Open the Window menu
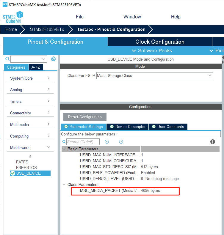Viewport: 224px width, 235px height. (x=132, y=17)
